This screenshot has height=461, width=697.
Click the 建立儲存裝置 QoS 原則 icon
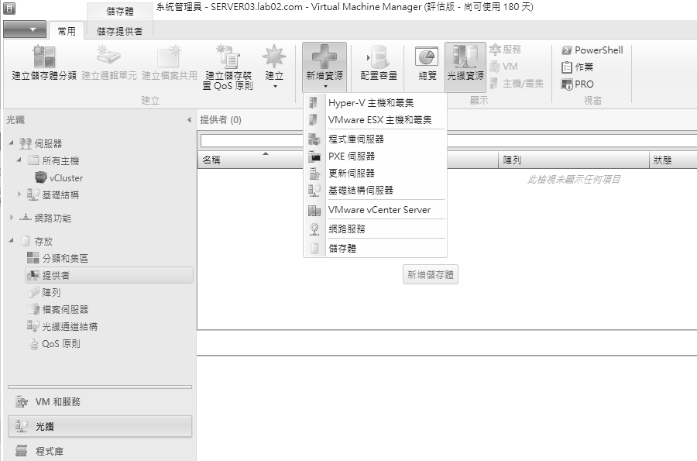pos(228,56)
